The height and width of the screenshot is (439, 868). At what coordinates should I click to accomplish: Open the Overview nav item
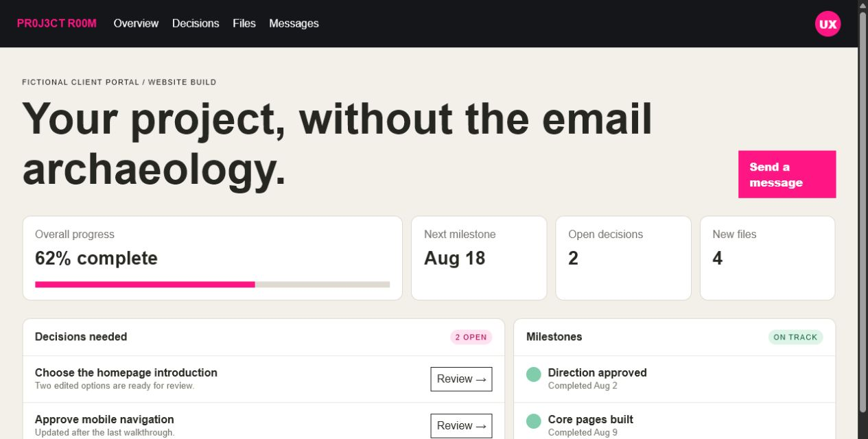click(136, 23)
